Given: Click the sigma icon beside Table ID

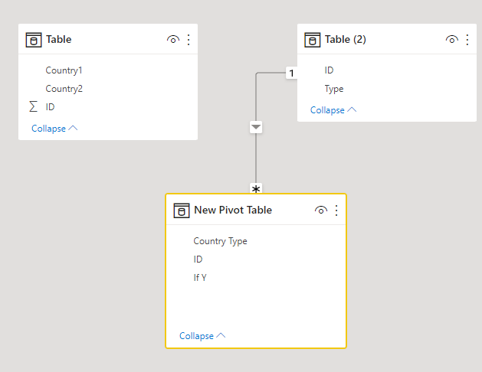Looking at the screenshot, I should [x=33, y=106].
